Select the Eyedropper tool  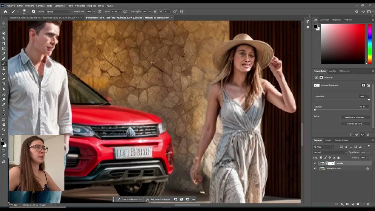click(4, 54)
